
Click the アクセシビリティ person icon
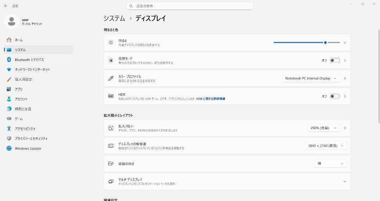coord(9,129)
